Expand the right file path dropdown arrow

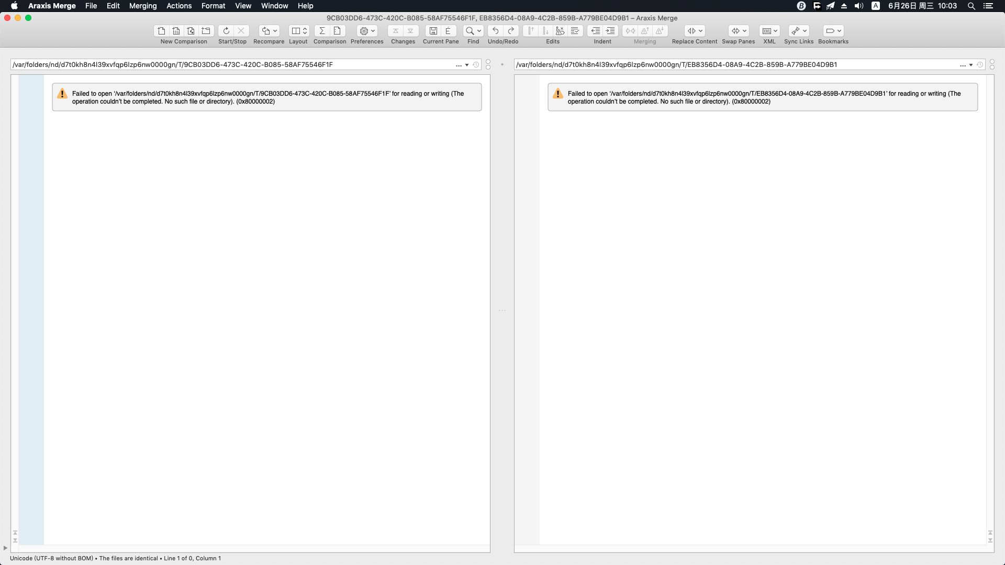[971, 65]
